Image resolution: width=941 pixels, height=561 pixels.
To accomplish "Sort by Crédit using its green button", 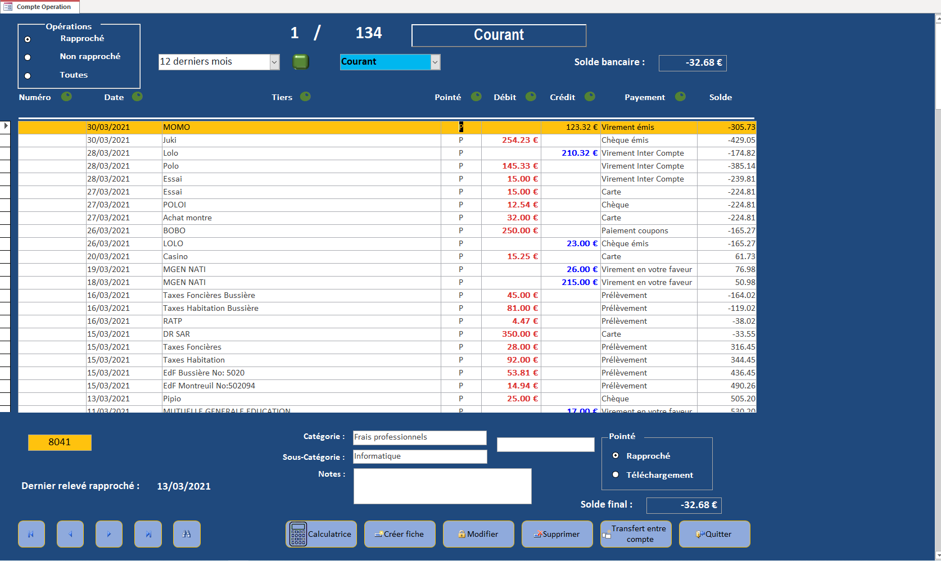I will click(x=590, y=96).
